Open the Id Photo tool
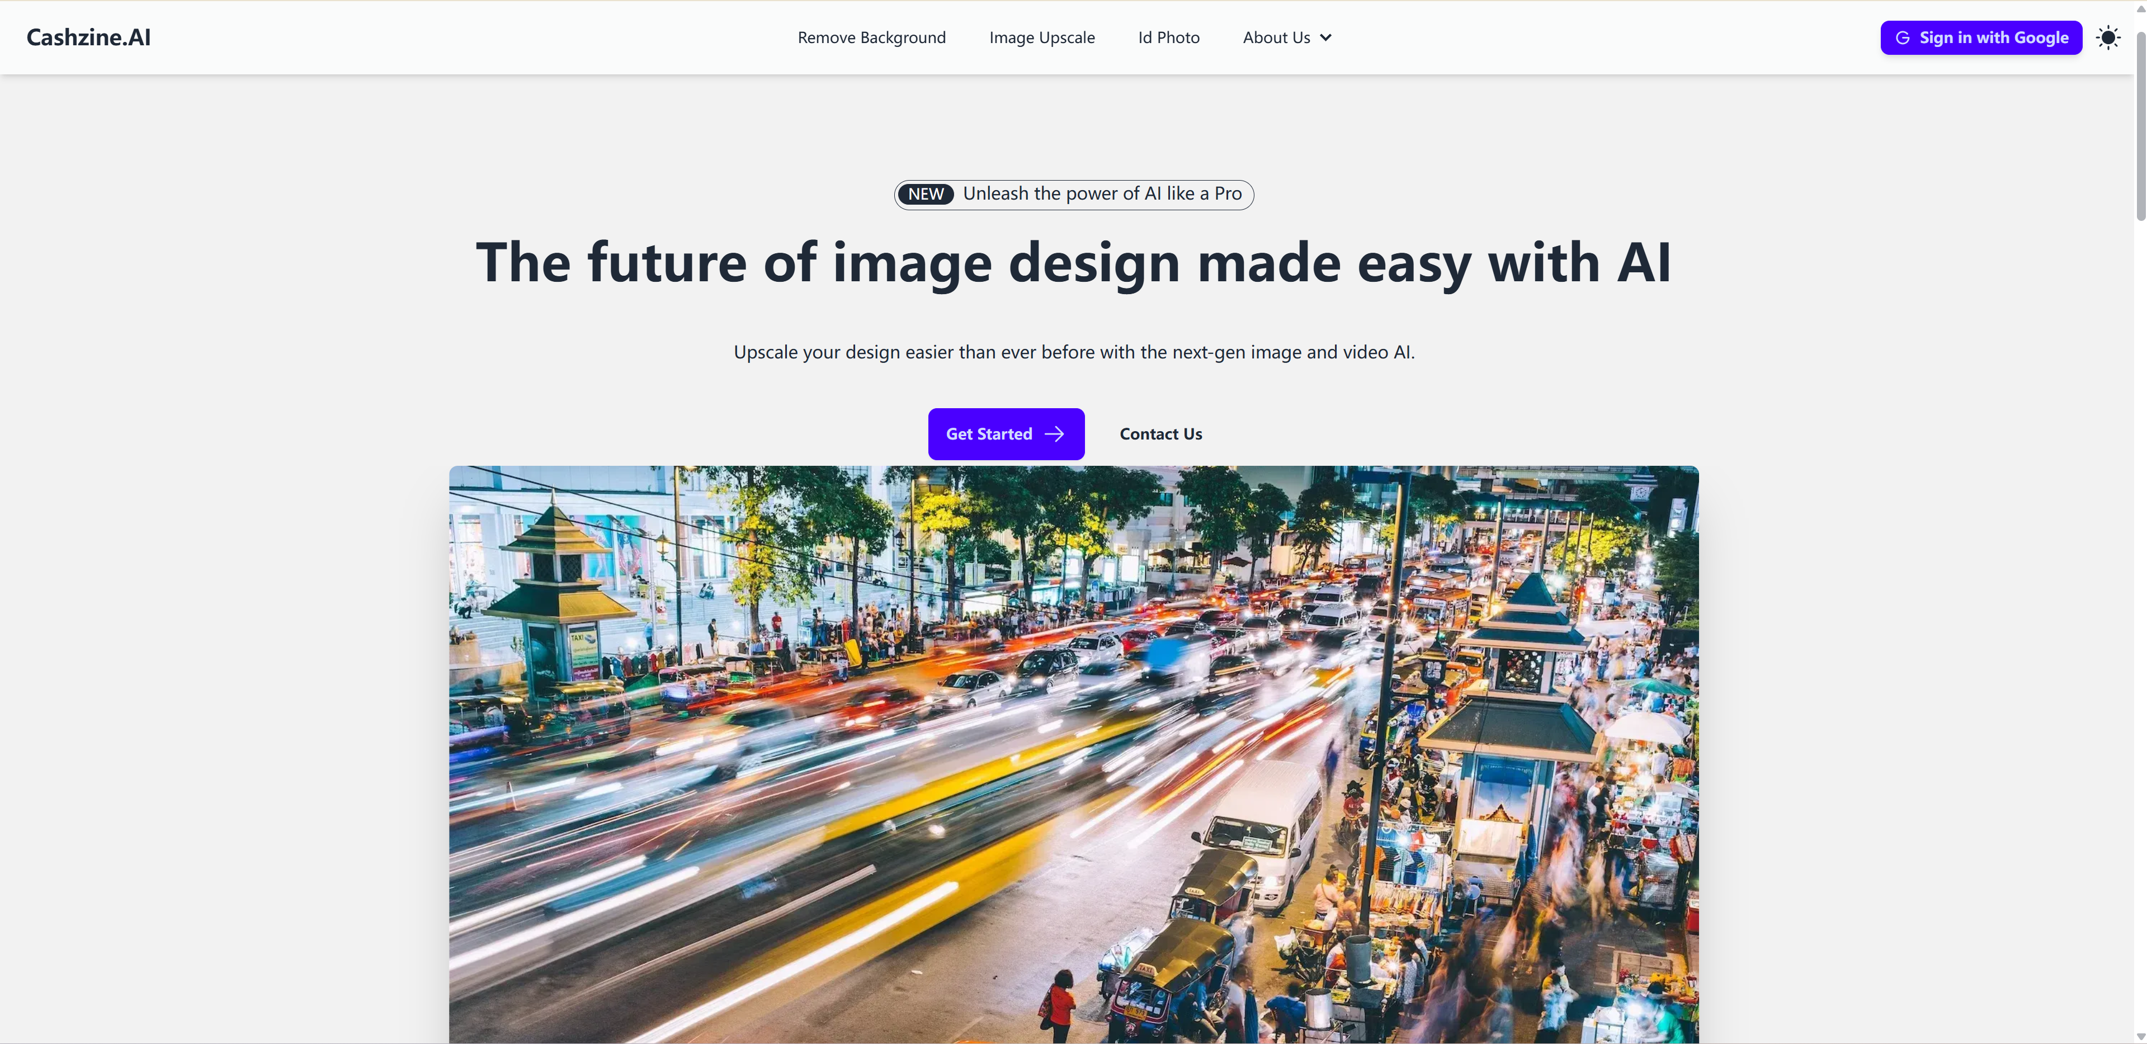Screen dimensions: 2147x1044 (x=1168, y=37)
